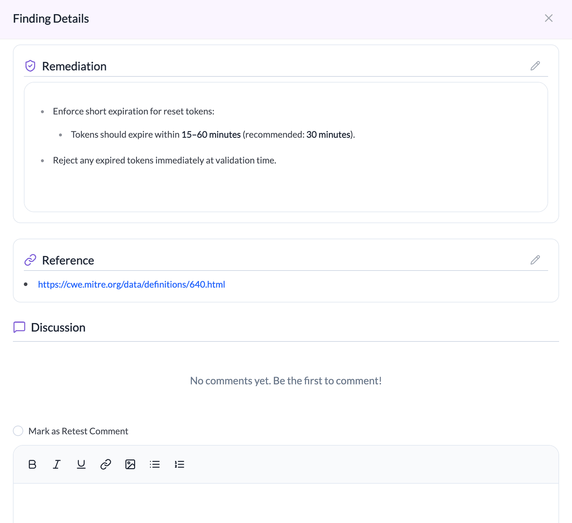The height and width of the screenshot is (523, 572).
Task: Enable the Mark as Retest Comment option
Action: tap(18, 431)
